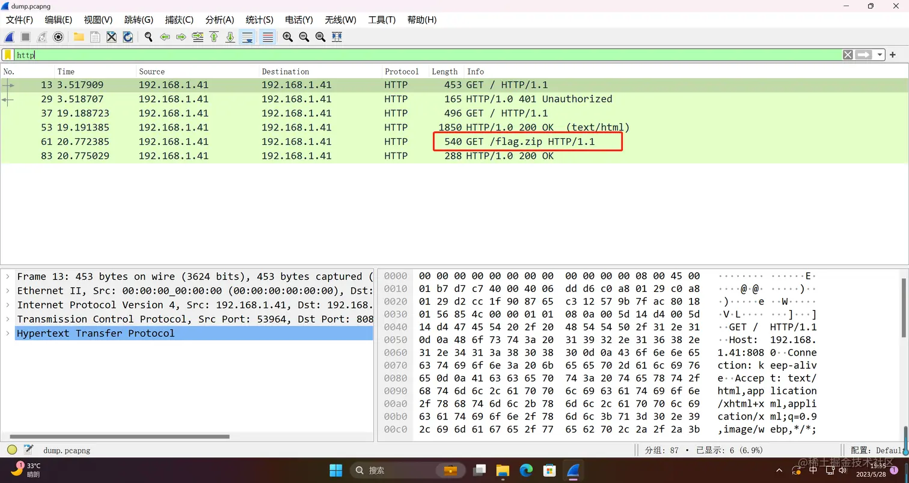Open display filter bookmark icon

pos(8,55)
